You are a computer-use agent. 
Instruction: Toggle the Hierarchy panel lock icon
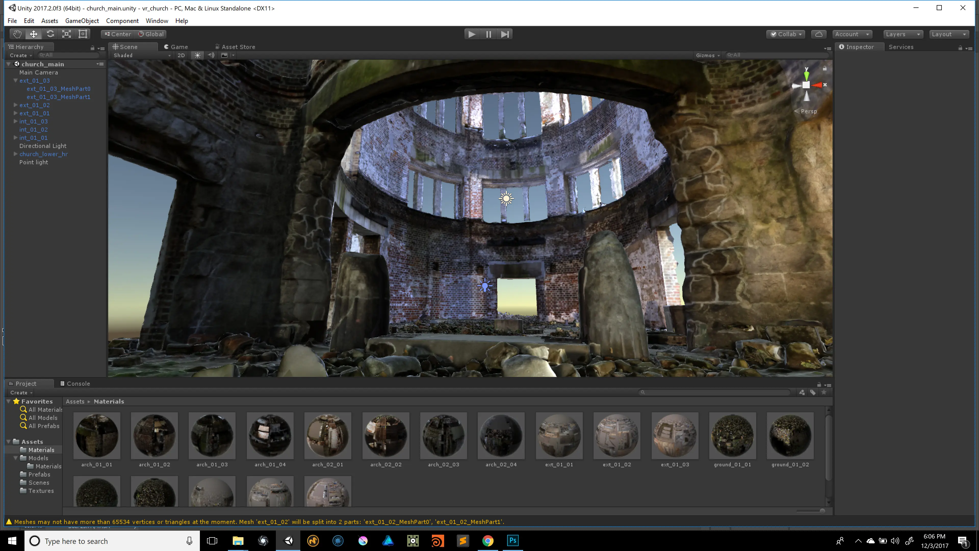coord(92,48)
